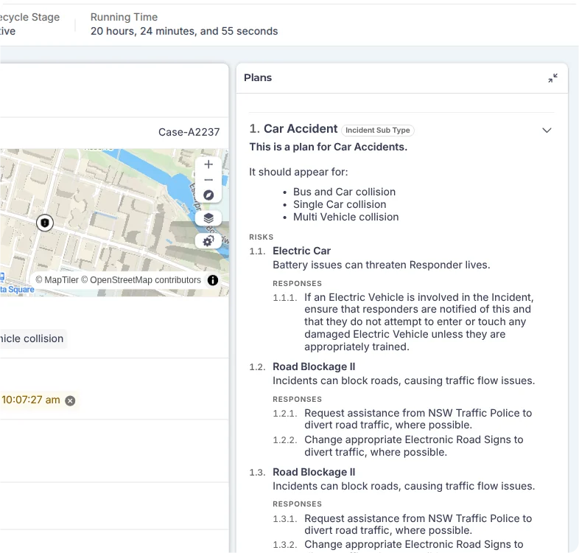This screenshot has width=579, height=553.
Task: Click response 1.2.2 Electronic Road Signs
Action: pyautogui.click(x=413, y=446)
